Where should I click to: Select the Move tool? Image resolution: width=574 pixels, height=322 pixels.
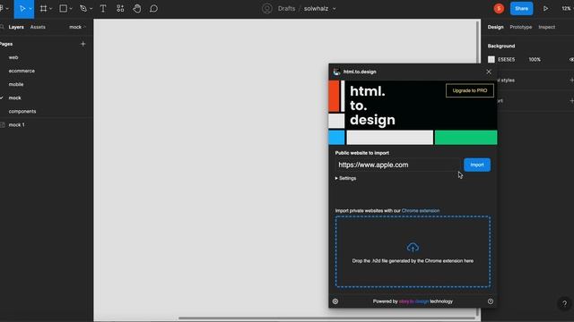pos(22,8)
